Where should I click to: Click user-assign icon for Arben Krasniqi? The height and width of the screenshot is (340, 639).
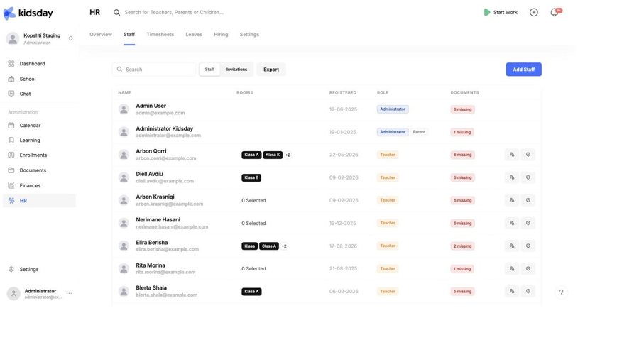coord(512,200)
